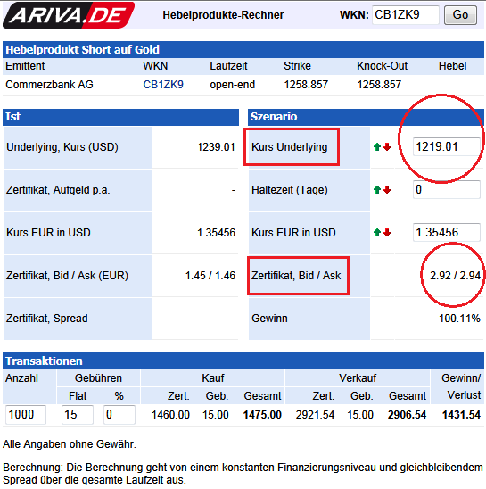Select the Commerzbank AG issuer cell
The image size is (486, 489).
(x=49, y=85)
